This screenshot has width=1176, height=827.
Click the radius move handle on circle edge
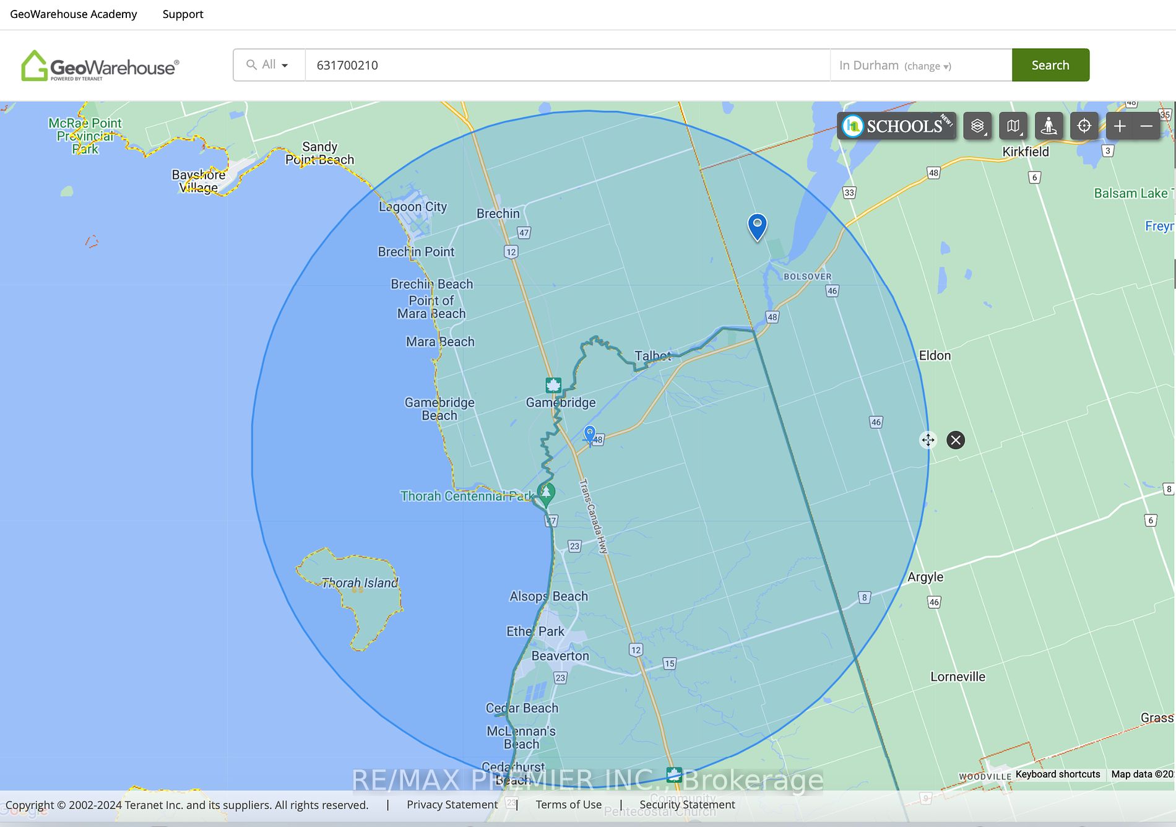point(928,440)
